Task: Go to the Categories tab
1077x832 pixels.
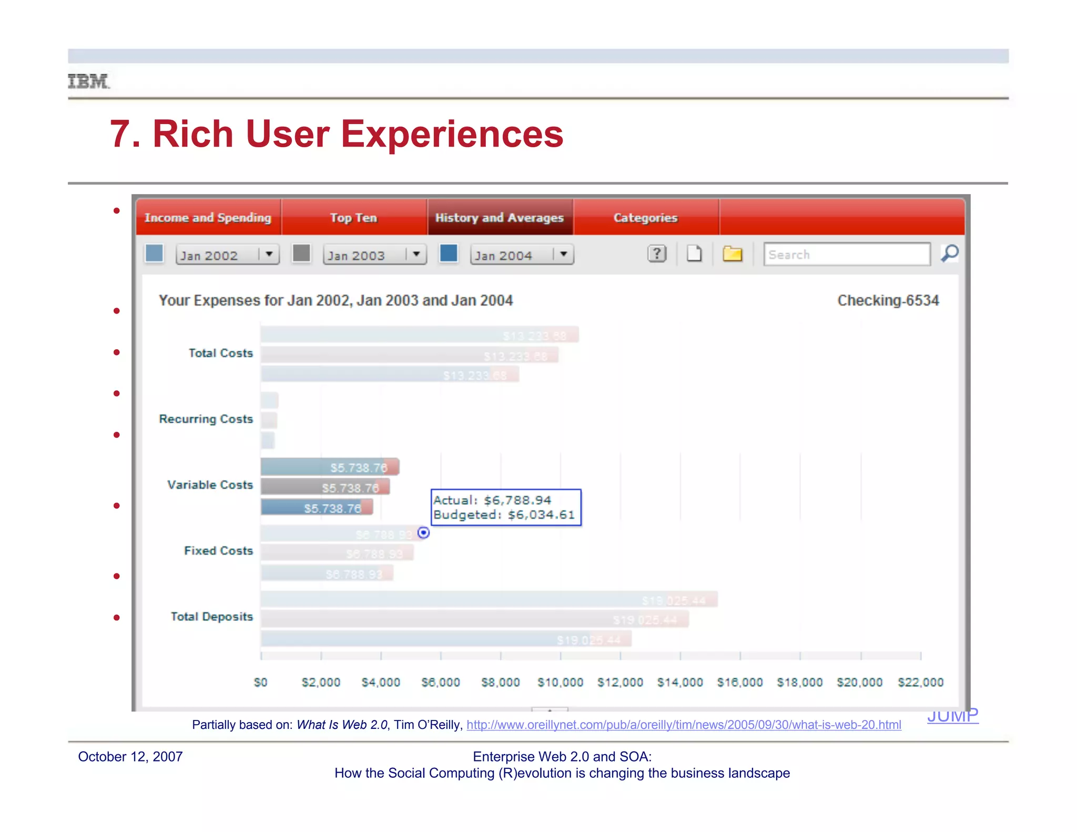Action: tap(646, 218)
